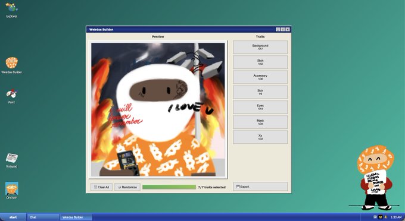Open the Accessory trait selector
The height and width of the screenshot is (221, 405).
(260, 77)
